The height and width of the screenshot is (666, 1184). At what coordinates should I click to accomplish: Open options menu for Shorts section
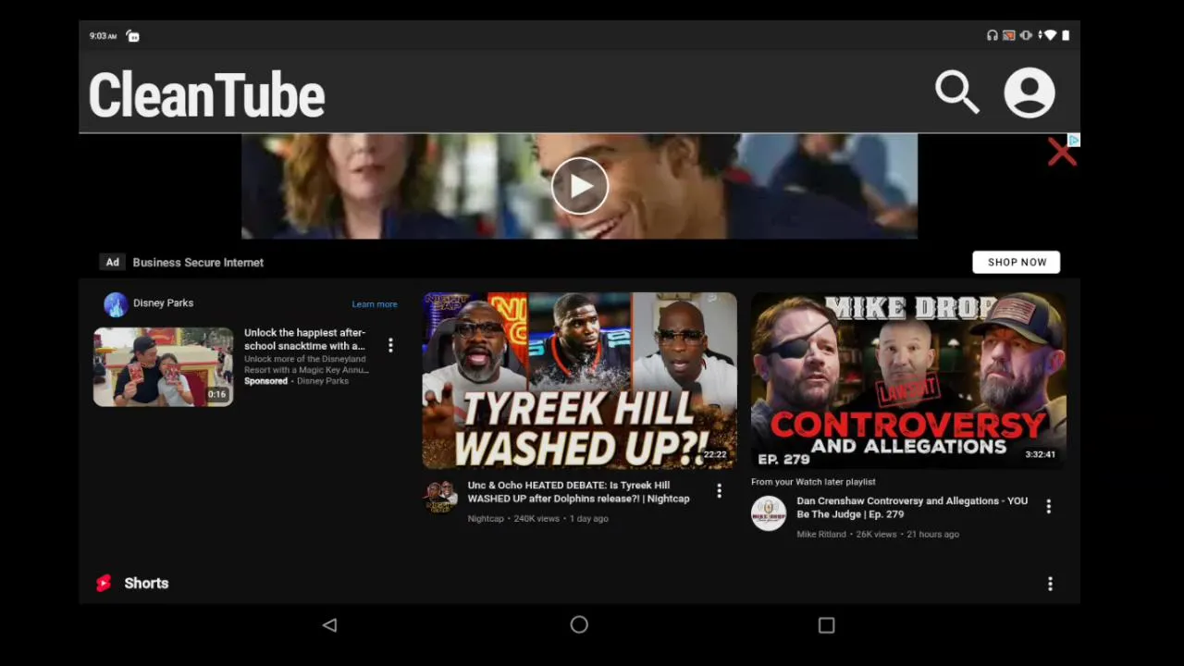coord(1050,584)
